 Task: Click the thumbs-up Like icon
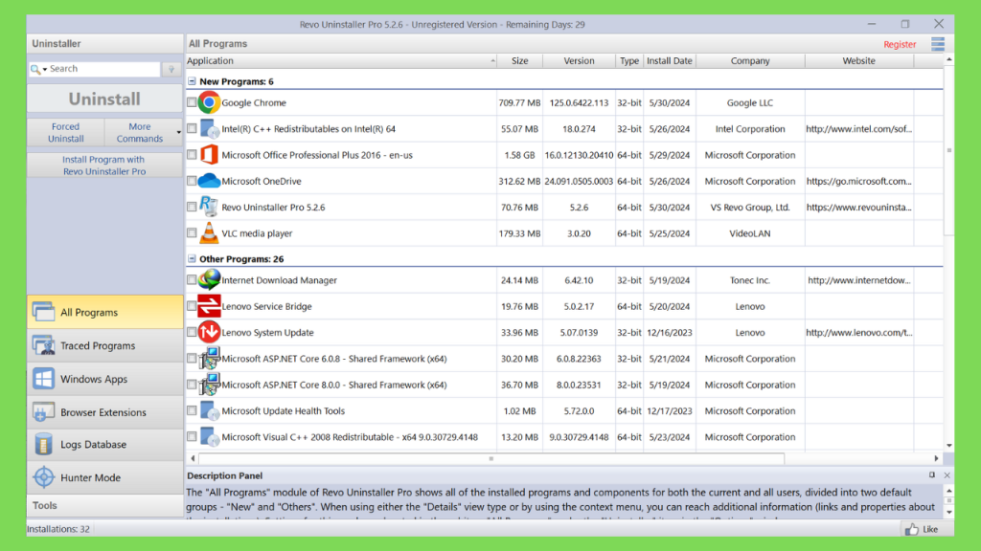912,529
